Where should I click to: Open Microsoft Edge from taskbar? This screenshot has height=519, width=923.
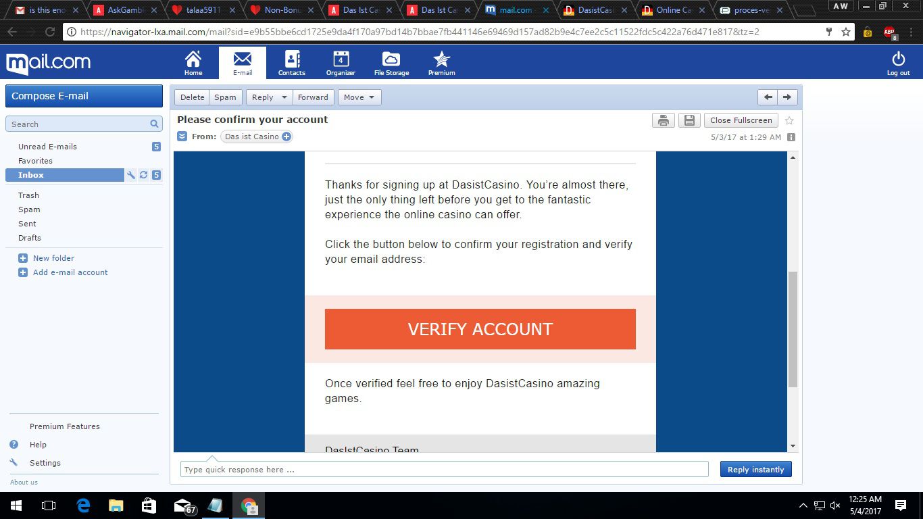click(83, 505)
